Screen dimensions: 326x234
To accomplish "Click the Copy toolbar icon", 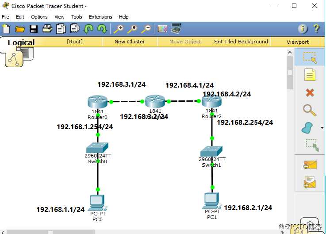I will point(61,29).
